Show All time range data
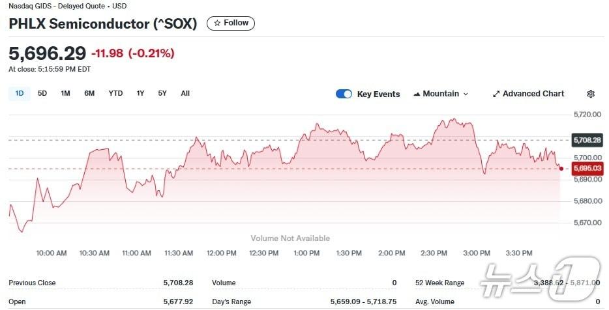This screenshot has width=609, height=310. point(185,93)
